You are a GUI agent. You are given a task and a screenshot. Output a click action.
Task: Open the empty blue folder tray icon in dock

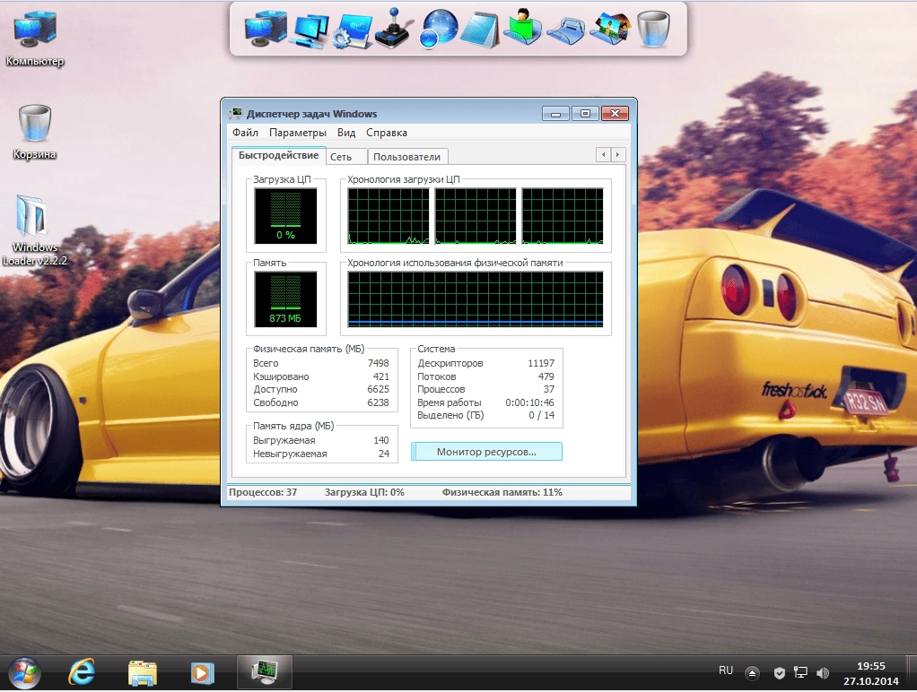coord(566,31)
